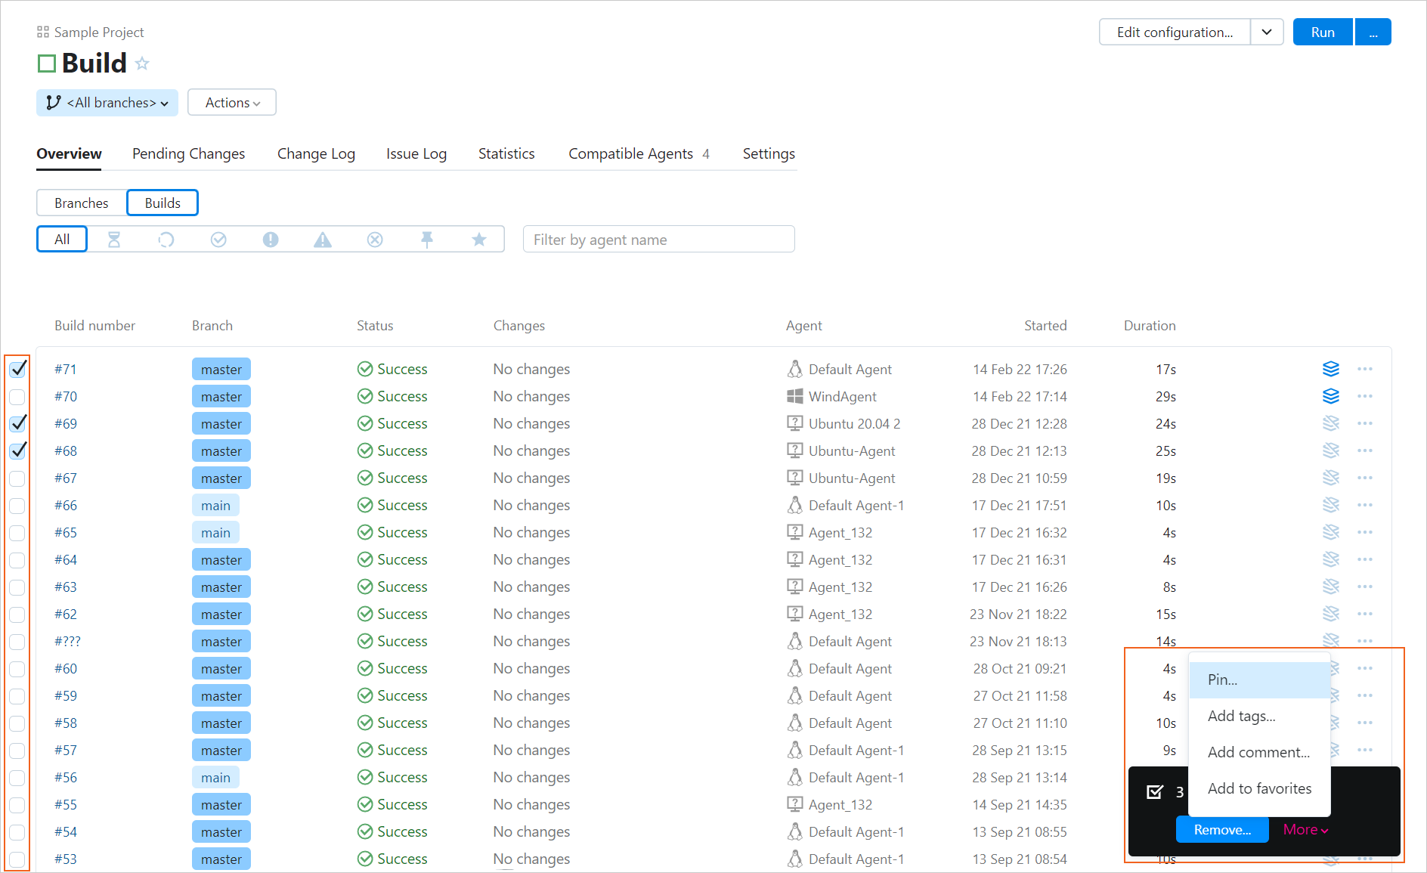Viewport: 1427px width, 873px height.
Task: Star the Build configuration next to its title
Action: (x=142, y=63)
